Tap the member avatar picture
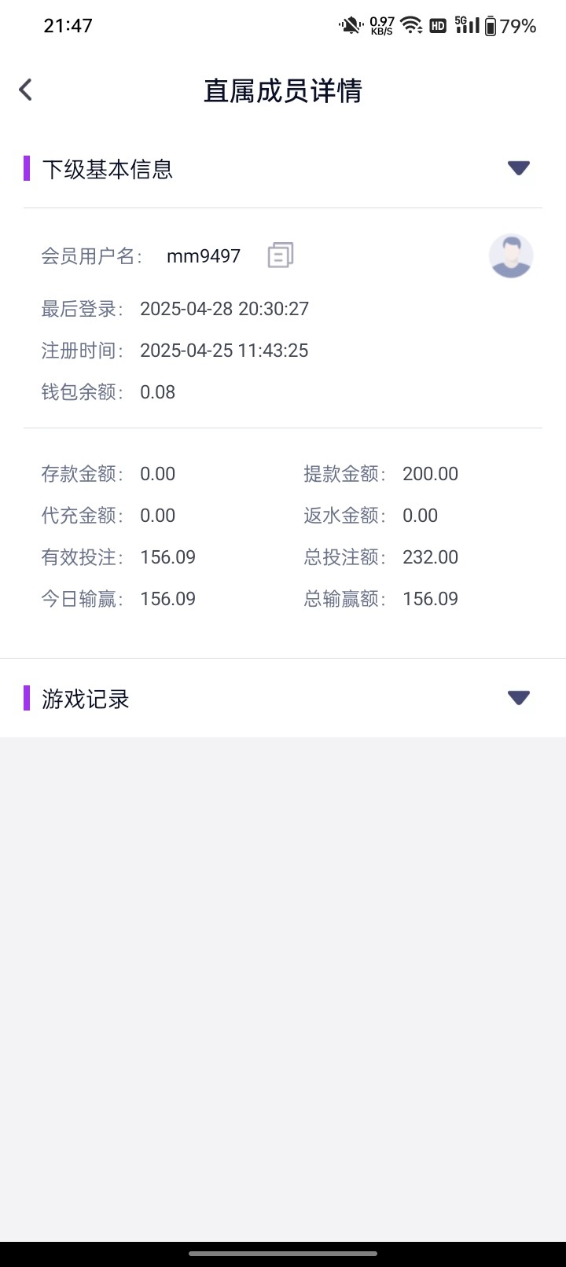Screen dimensions: 566x1267 click(511, 256)
